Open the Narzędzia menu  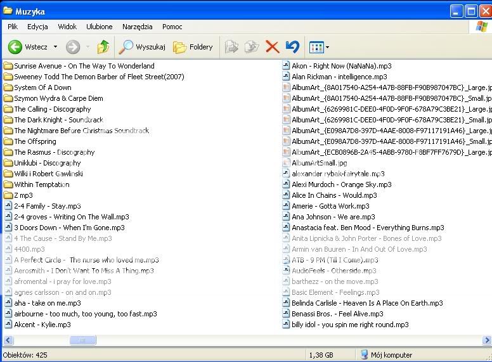138,27
